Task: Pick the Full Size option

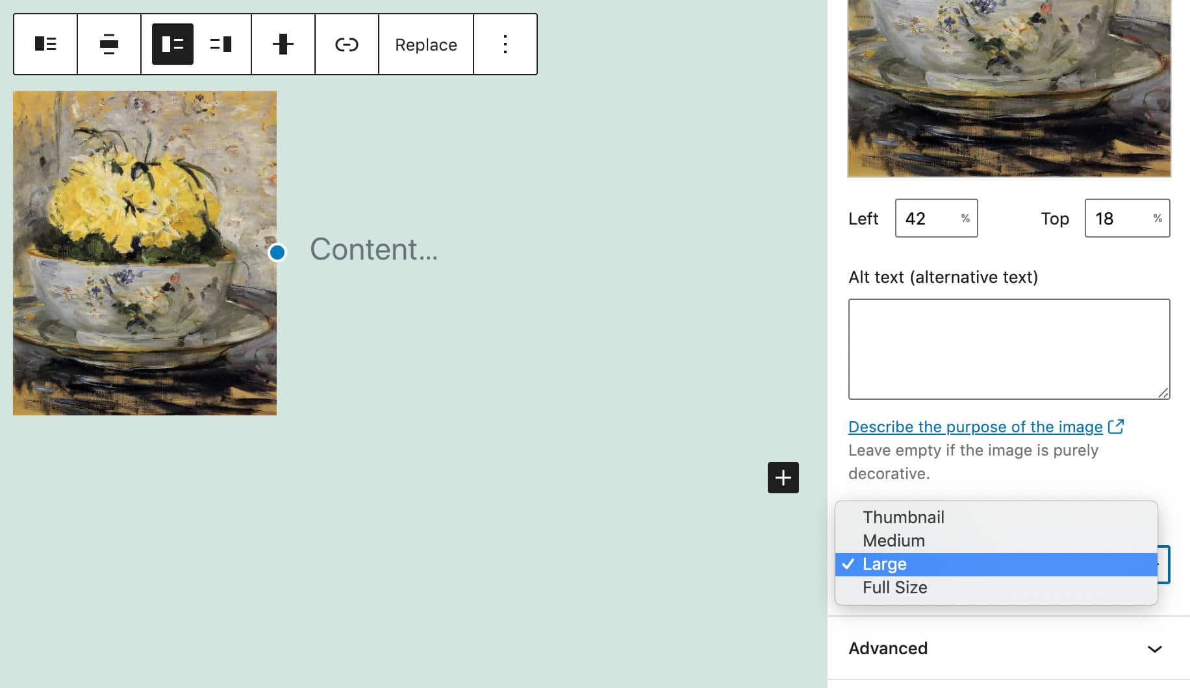Action: [894, 587]
